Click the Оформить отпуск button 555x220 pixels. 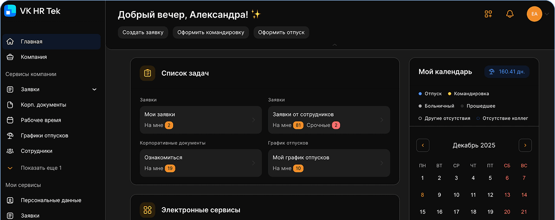click(x=281, y=32)
